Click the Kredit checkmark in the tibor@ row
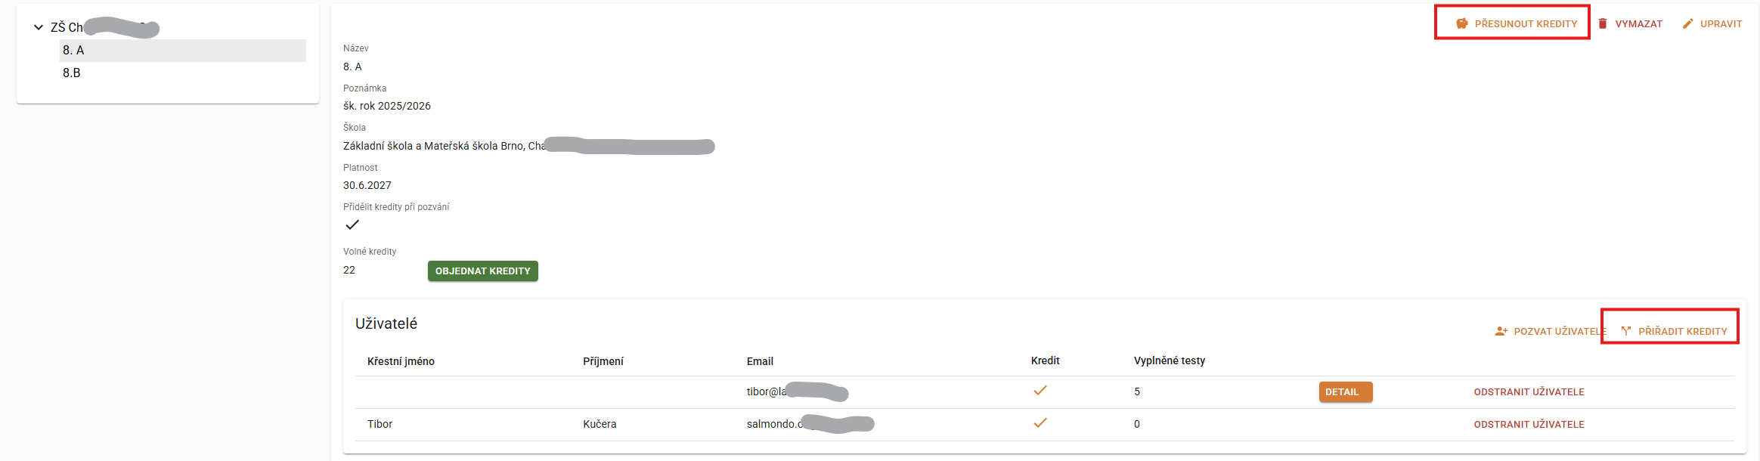This screenshot has width=1760, height=461. [1040, 391]
